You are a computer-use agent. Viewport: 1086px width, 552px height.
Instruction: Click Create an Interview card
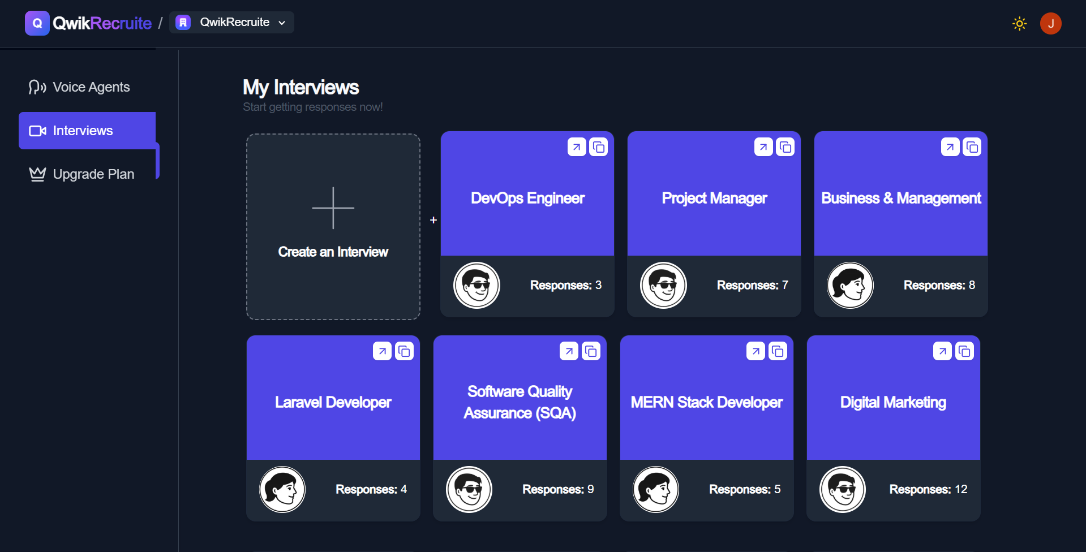[333, 227]
